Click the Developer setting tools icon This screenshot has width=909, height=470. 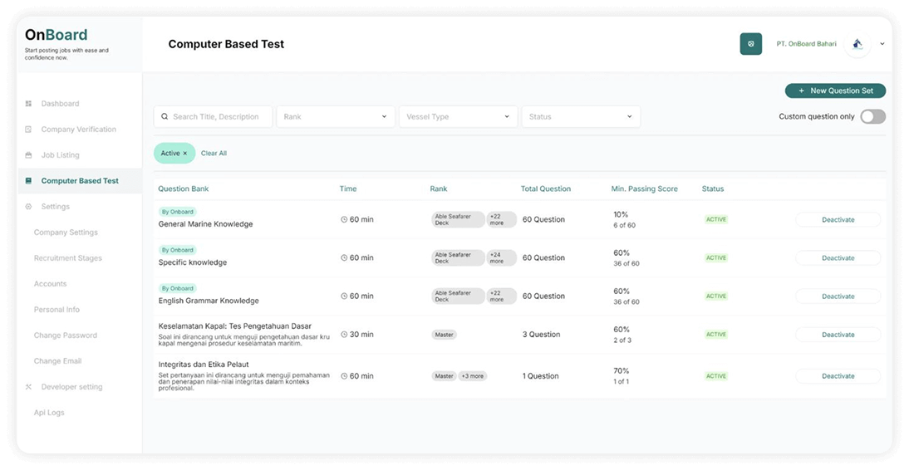coord(28,387)
